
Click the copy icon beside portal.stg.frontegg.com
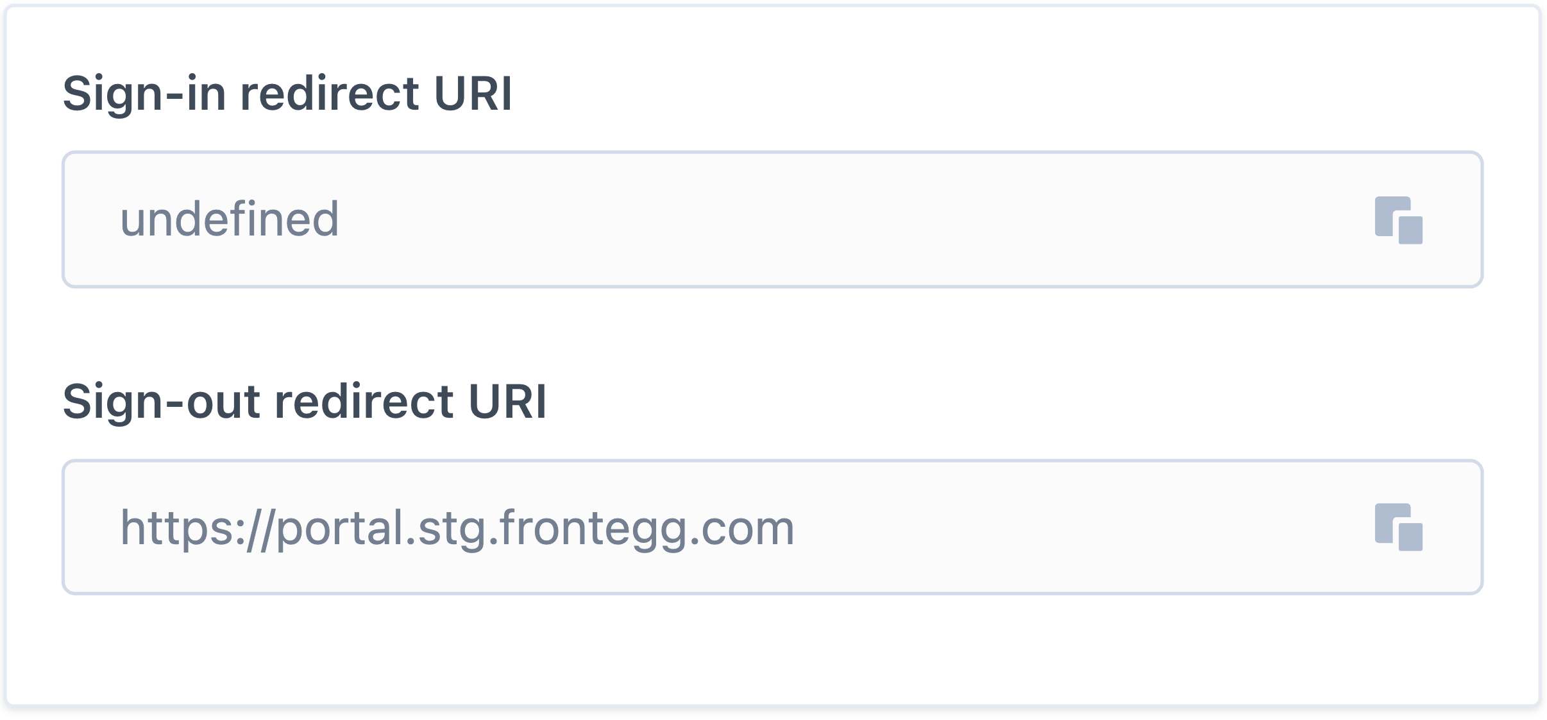point(1398,527)
